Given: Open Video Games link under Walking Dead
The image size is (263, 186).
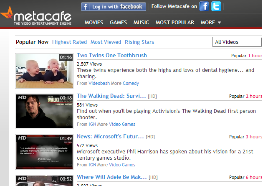Looking at the screenshot, I should click(x=122, y=124).
